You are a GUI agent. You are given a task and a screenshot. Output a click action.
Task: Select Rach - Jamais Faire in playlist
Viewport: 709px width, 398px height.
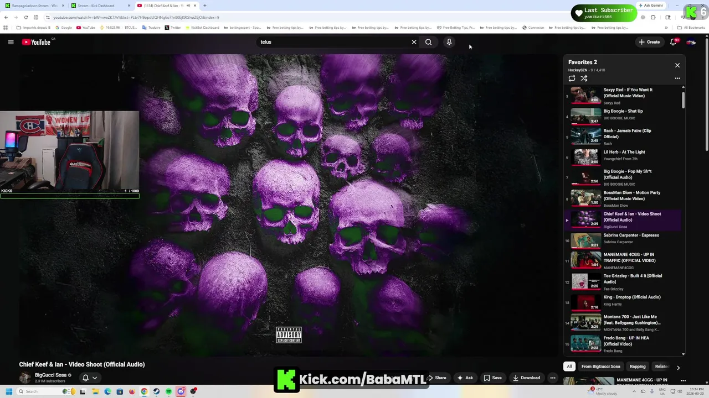(623, 137)
